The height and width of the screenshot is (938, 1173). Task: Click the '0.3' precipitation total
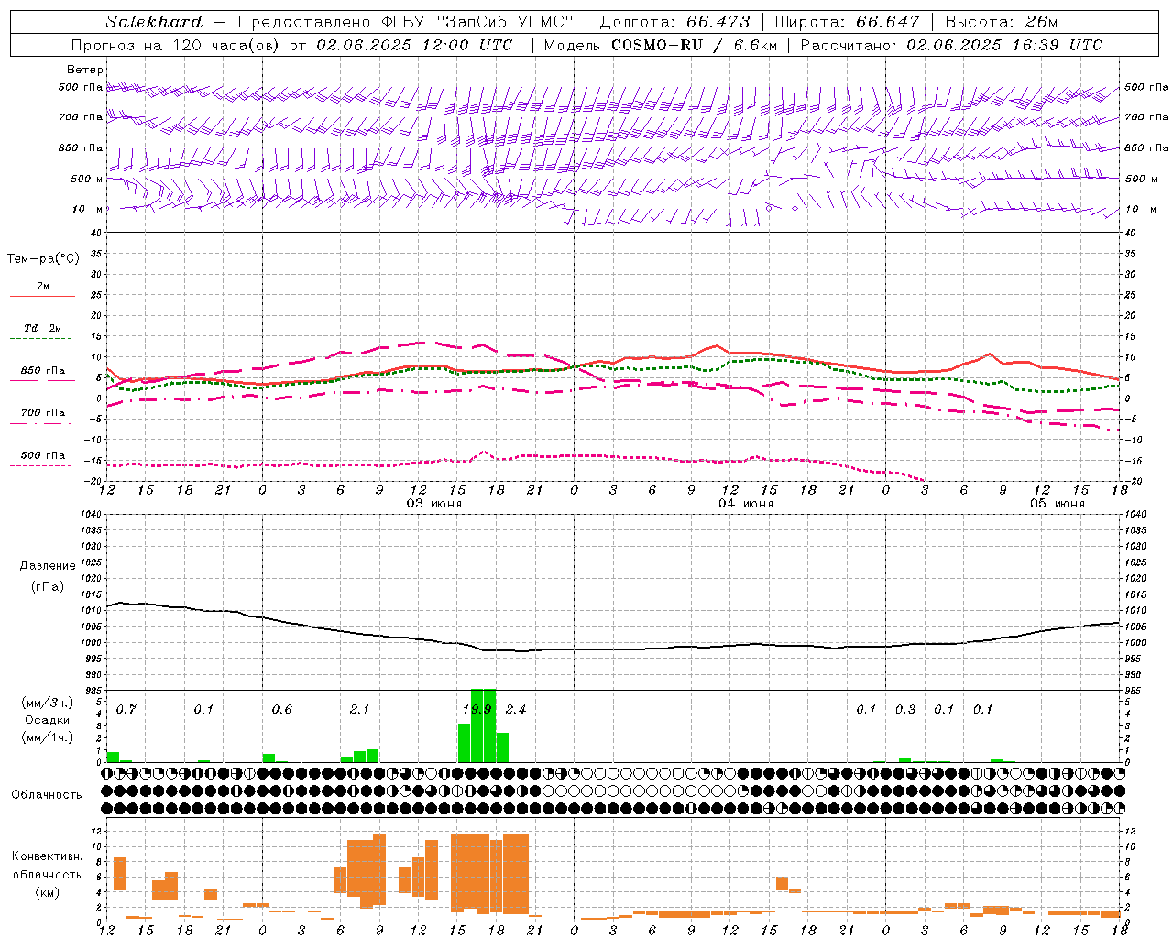(905, 709)
